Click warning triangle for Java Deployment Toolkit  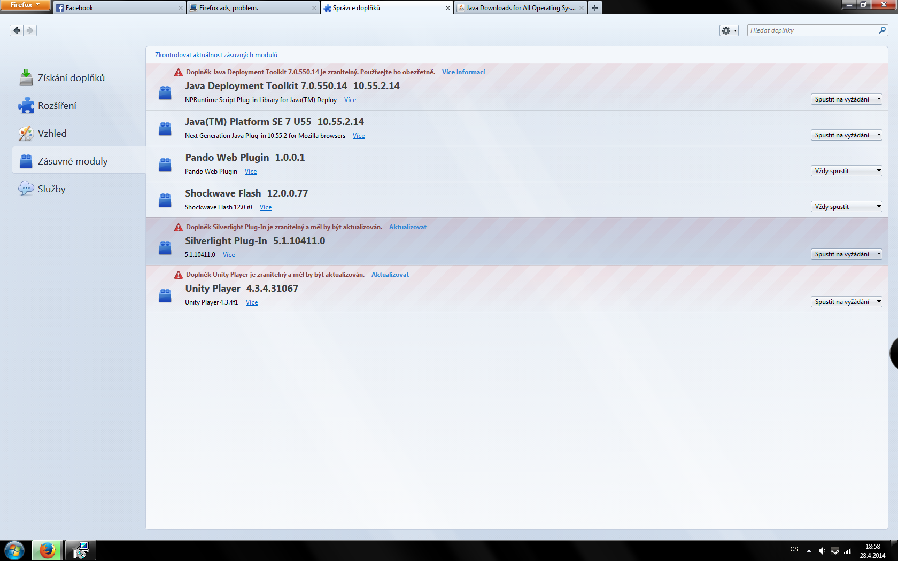[x=179, y=72]
